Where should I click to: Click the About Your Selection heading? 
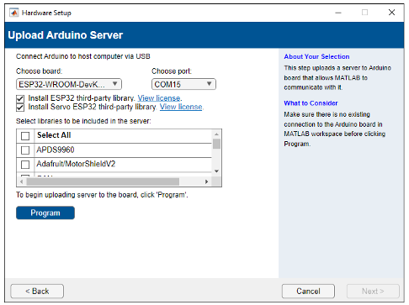316,56
